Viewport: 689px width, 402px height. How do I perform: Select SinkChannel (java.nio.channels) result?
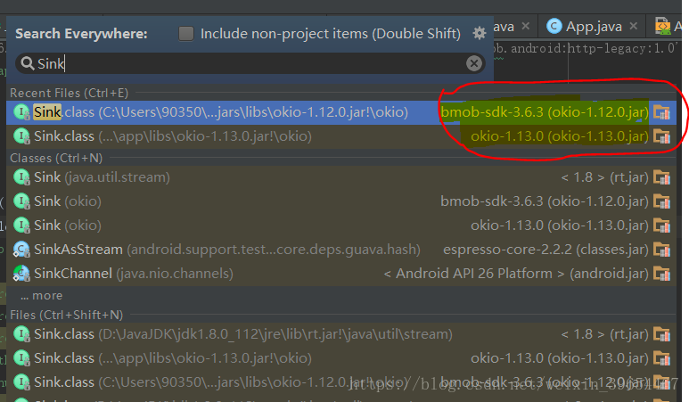pyautogui.click(x=341, y=274)
